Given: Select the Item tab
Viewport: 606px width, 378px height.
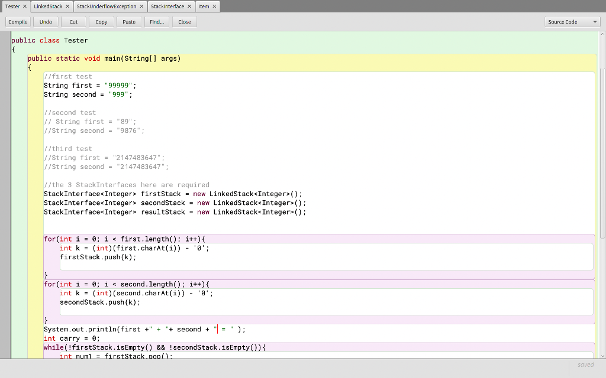Looking at the screenshot, I should [x=204, y=6].
